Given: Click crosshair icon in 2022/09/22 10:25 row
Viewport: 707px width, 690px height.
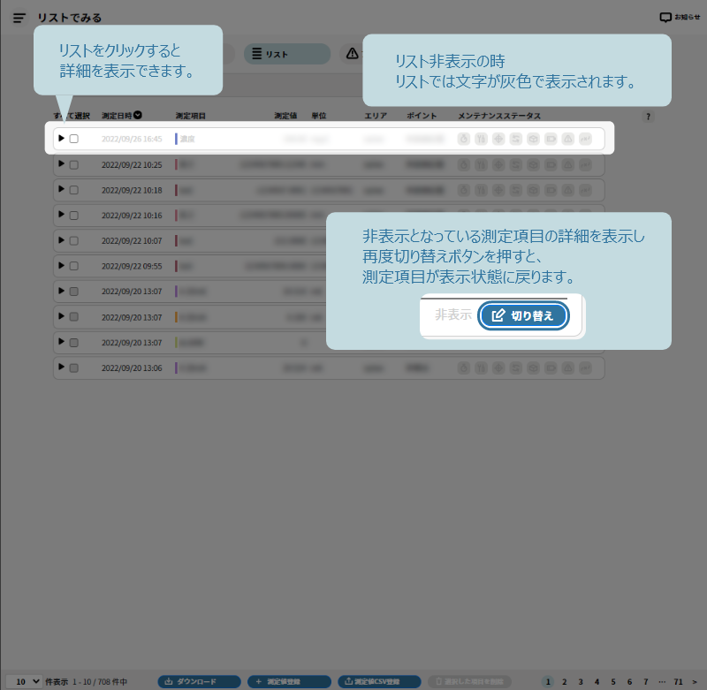Looking at the screenshot, I should 498,165.
